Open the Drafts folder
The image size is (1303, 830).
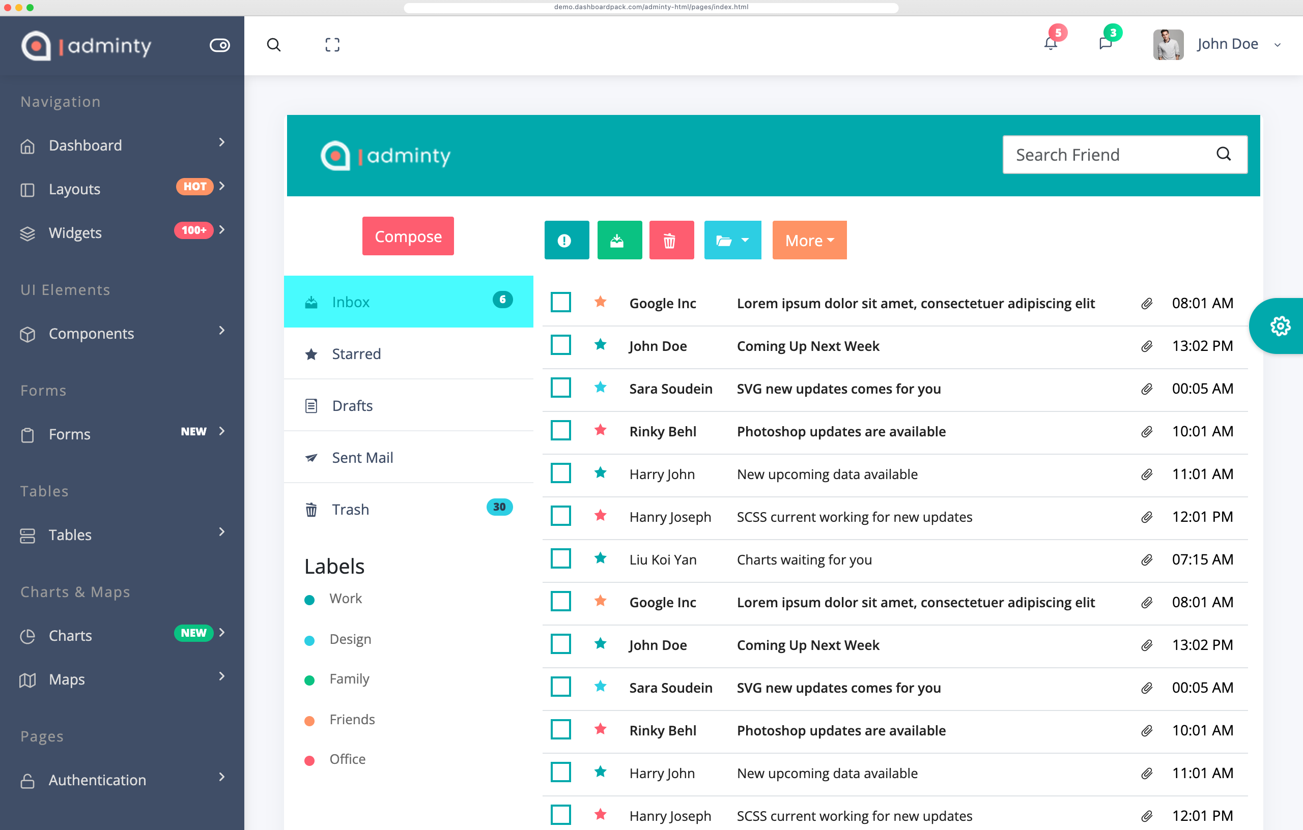tap(409, 405)
